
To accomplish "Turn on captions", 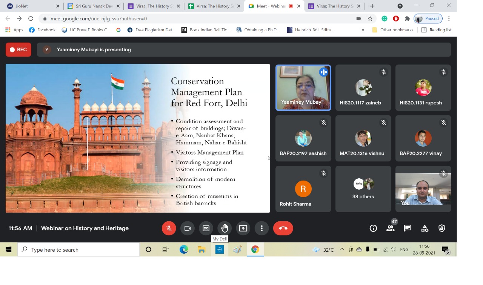I will pyautogui.click(x=206, y=228).
